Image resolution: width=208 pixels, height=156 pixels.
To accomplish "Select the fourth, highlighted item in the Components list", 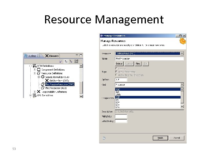I will pyautogui.click(x=148, y=97).
